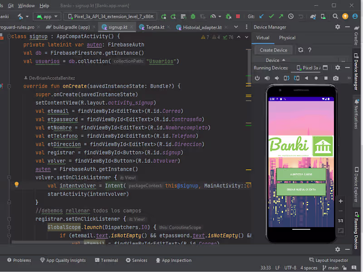Viewport: 363px width, 272px height.
Task: Select the Physical devices tab
Action: click(287, 38)
